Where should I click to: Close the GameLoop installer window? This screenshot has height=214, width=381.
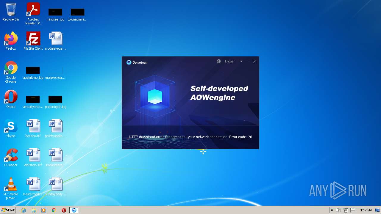254,61
